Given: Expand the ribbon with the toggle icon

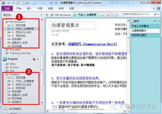Looking at the screenshot, I should [x=154, y=8].
